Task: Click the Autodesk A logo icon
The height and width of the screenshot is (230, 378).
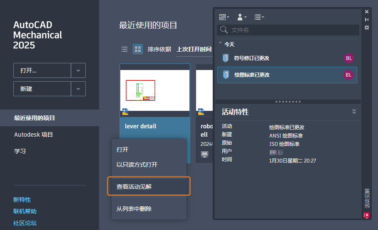Action: click(366, 215)
